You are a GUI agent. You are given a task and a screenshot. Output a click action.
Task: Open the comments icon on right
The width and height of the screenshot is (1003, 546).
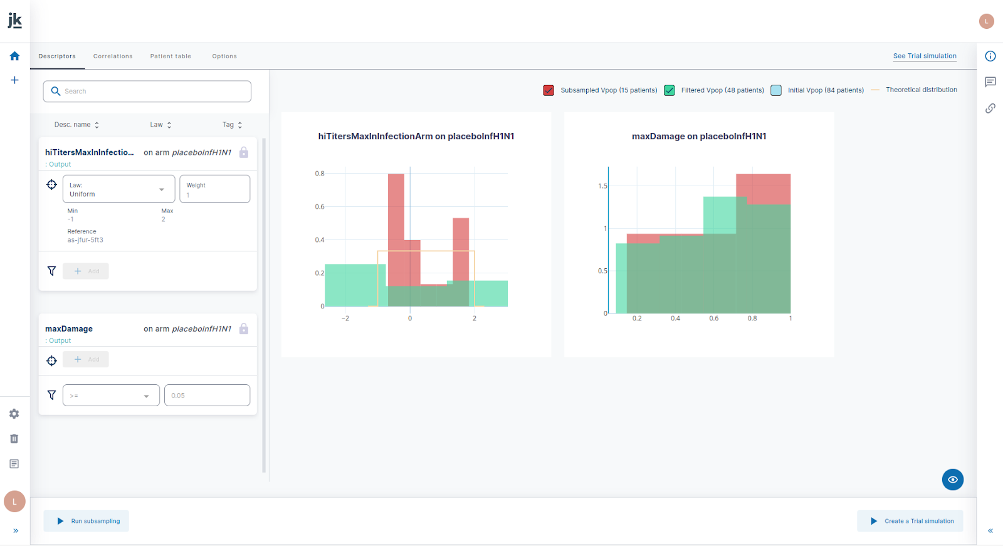click(990, 82)
